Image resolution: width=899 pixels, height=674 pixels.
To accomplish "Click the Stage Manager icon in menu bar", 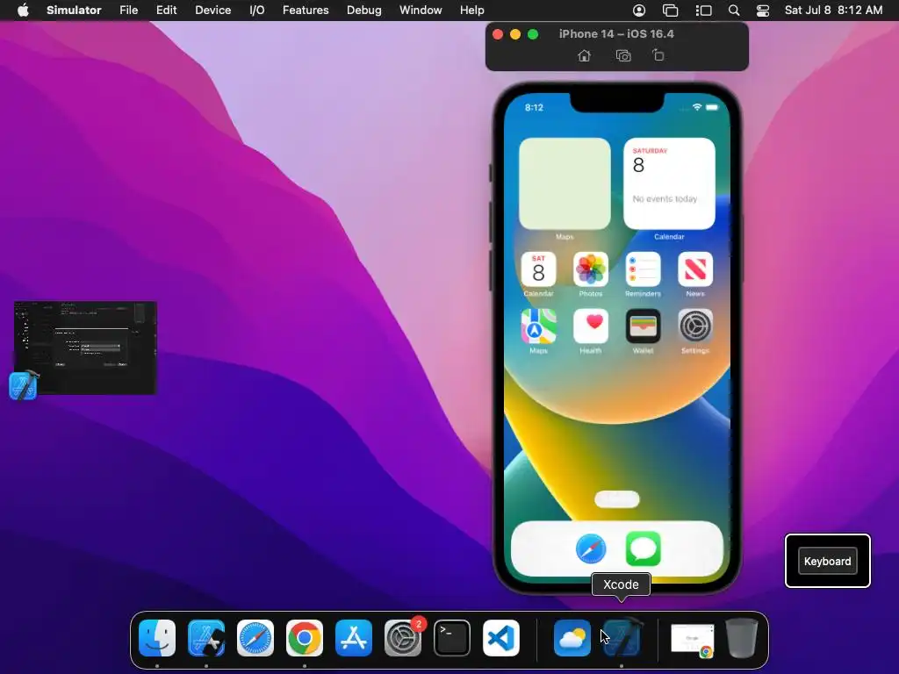I will 703,11.
